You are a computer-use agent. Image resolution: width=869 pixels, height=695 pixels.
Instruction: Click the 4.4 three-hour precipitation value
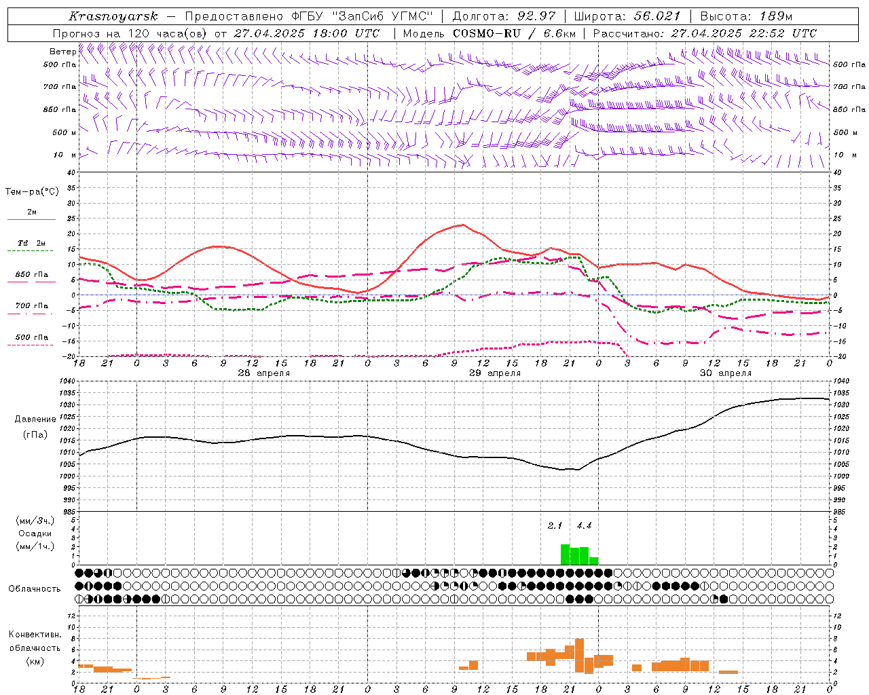click(585, 526)
